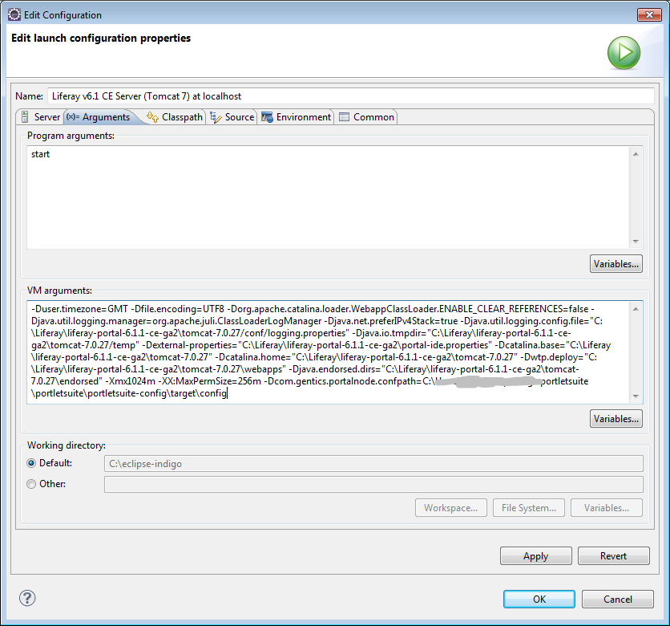Click inside the Program arguments text area
This screenshot has height=626, width=670.
(328, 197)
